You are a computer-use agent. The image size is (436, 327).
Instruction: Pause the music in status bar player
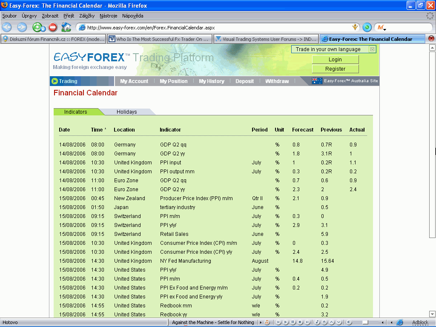click(x=293, y=322)
